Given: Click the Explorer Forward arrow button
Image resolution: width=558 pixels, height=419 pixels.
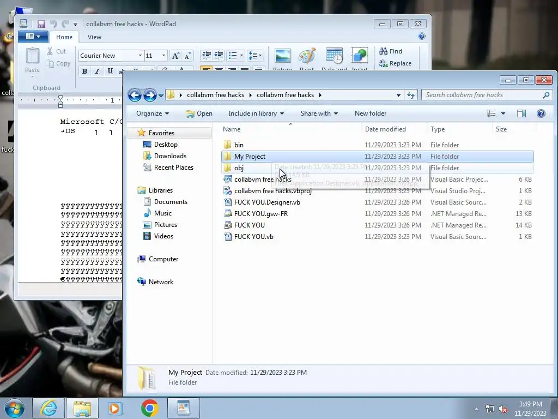Looking at the screenshot, I should pos(150,95).
